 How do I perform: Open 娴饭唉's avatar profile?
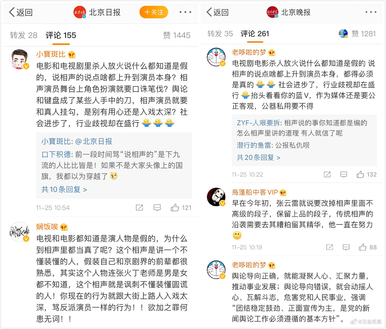pos(20,232)
